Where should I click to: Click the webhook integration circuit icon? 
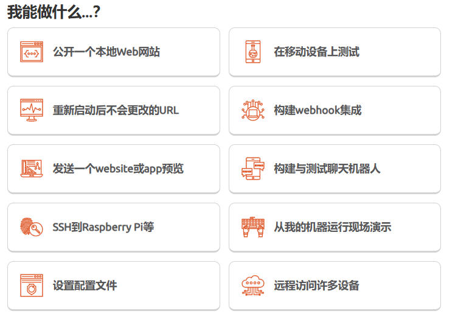(x=253, y=110)
